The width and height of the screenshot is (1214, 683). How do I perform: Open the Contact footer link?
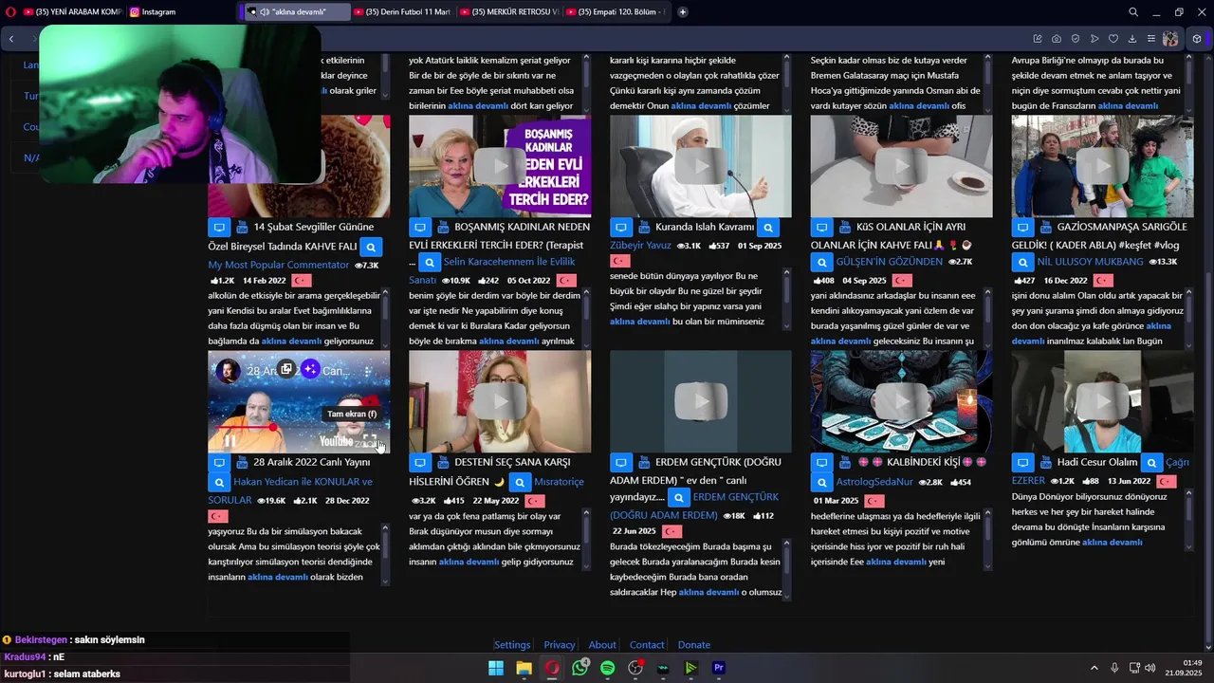647,645
